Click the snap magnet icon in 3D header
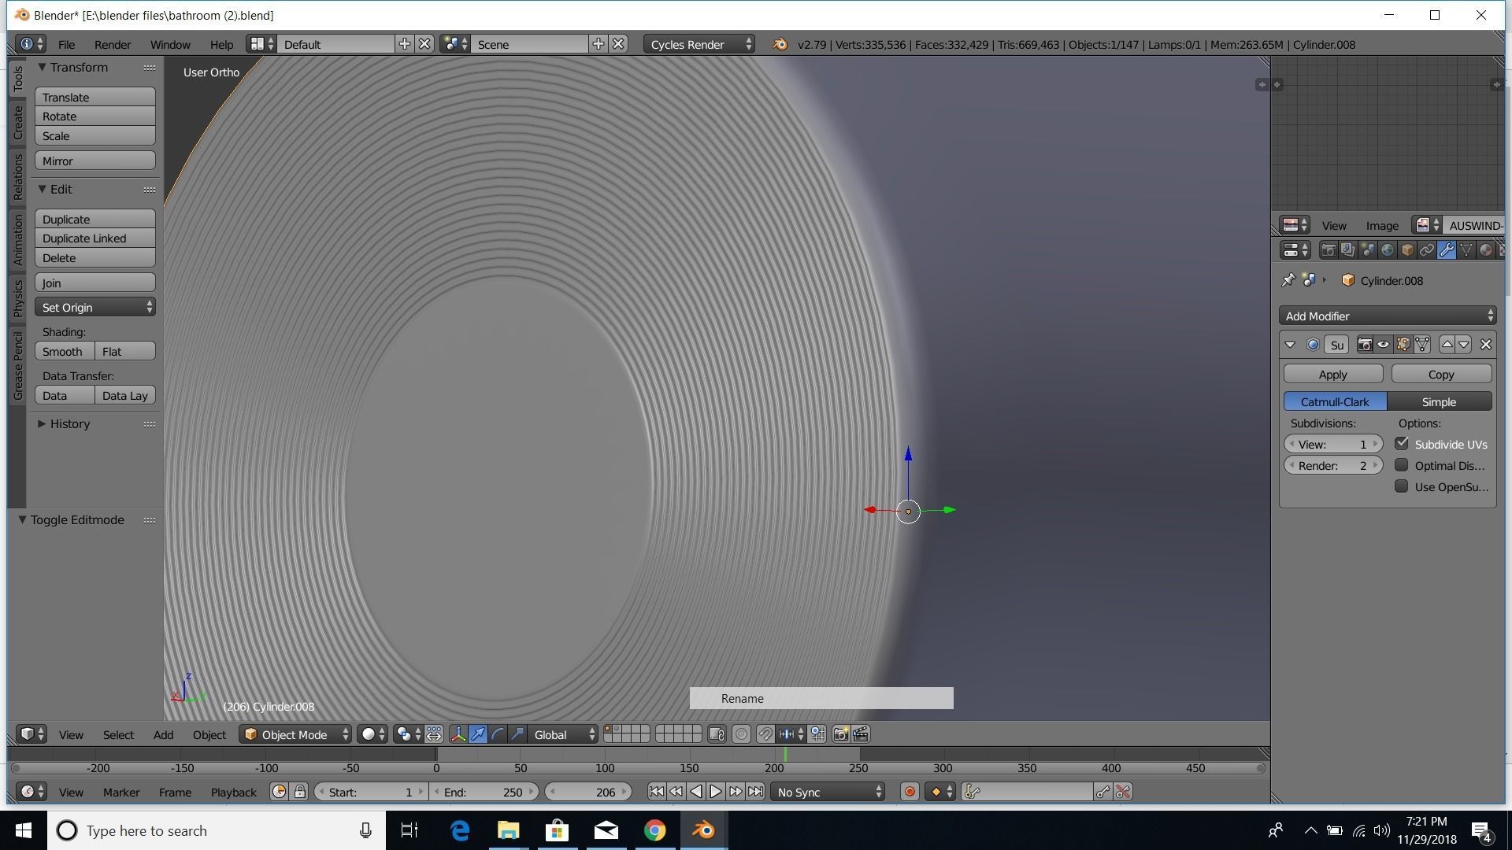This screenshot has height=850, width=1512. [765, 734]
